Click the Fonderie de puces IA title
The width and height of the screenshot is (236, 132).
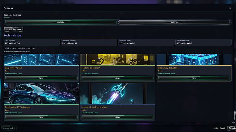[91, 68]
